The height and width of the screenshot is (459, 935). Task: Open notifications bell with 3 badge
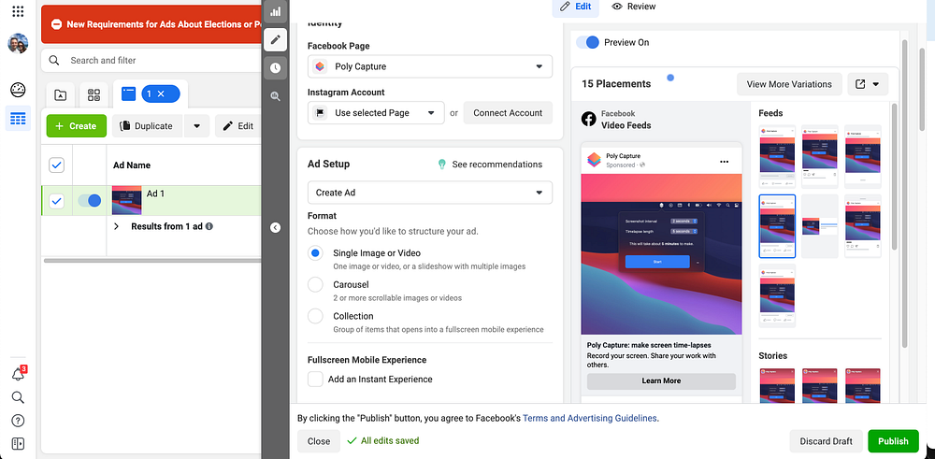(18, 374)
